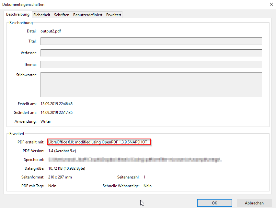The image size is (276, 208).
Task: Click into the Verfasser input field
Action: pos(151,53)
